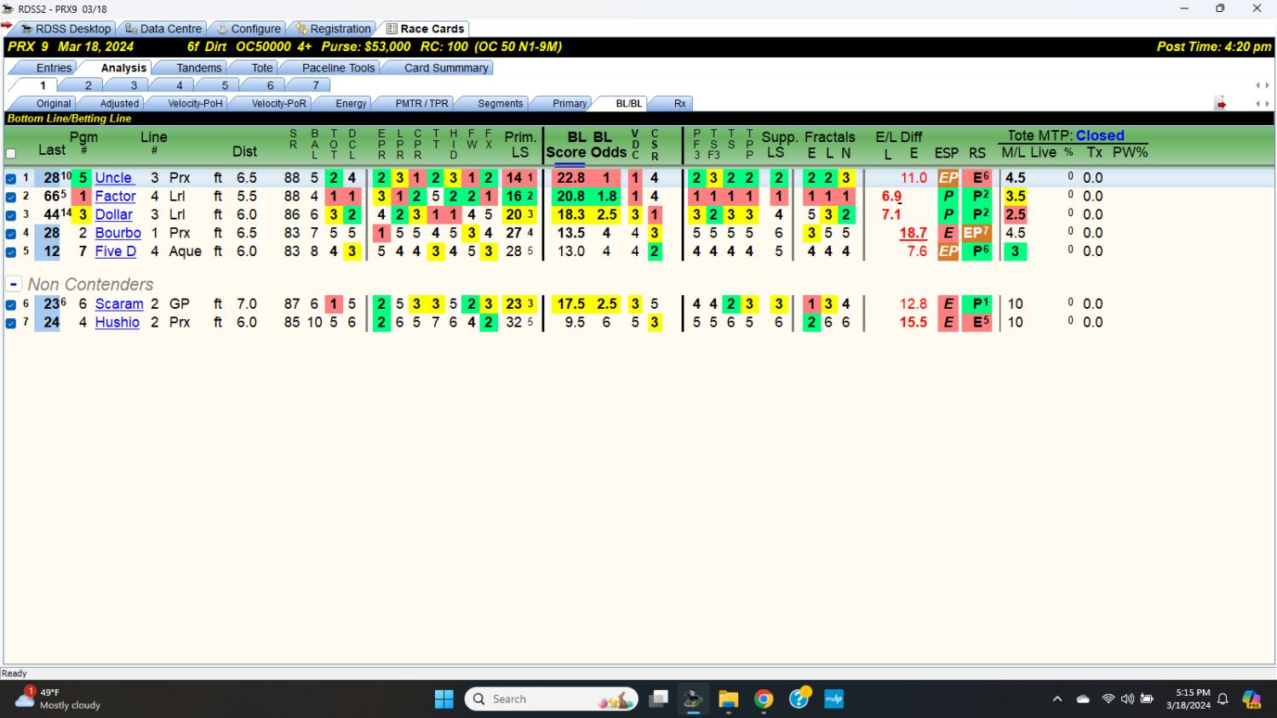
Task: Click the Copilot icon in system tray
Action: tap(1251, 699)
